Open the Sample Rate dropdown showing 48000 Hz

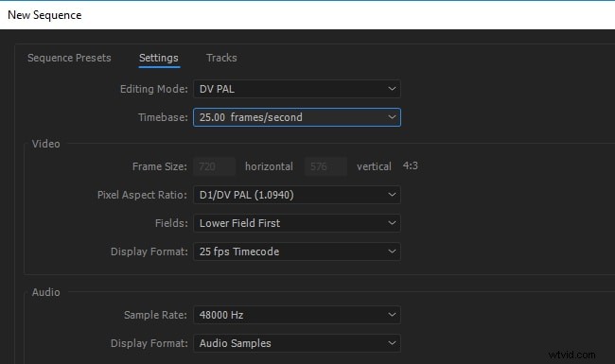coord(297,315)
